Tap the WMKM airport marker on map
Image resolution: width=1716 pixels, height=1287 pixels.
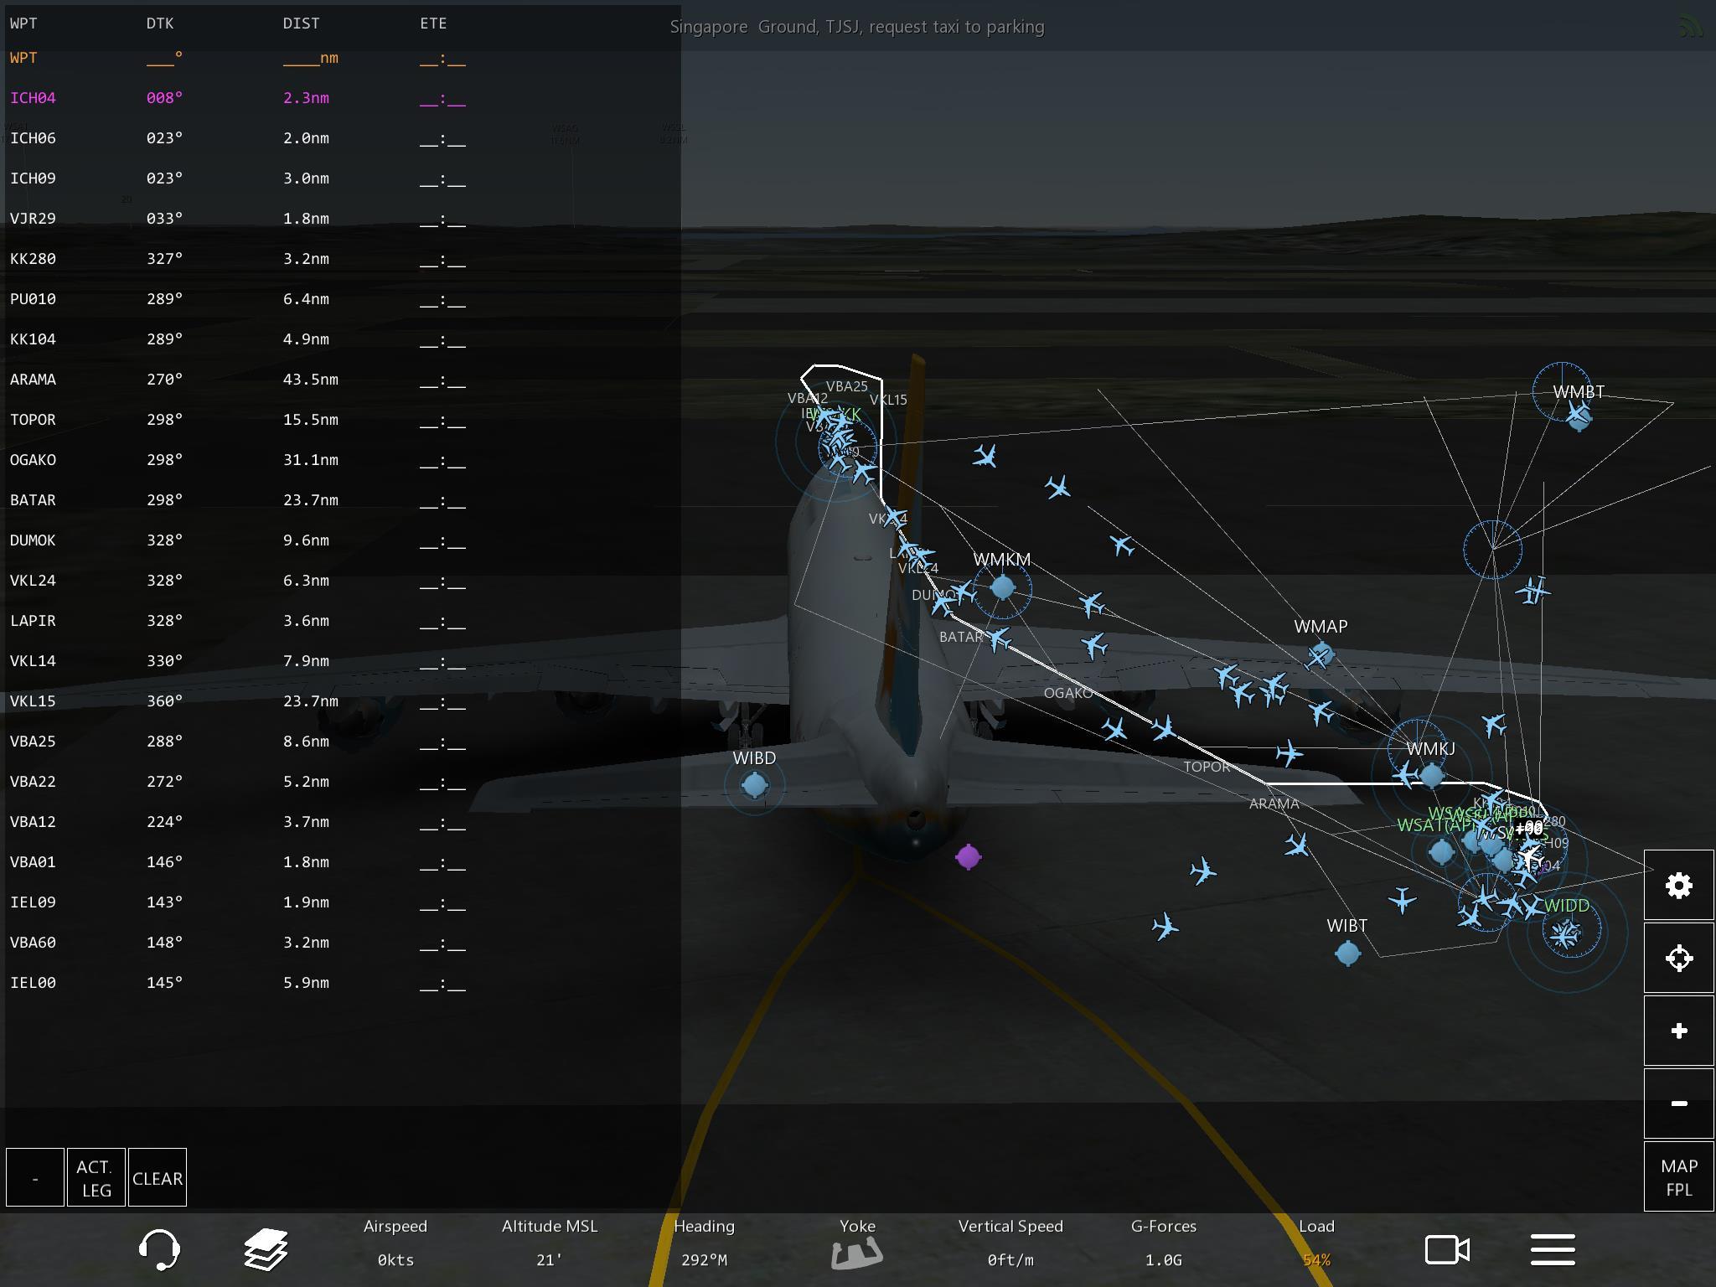1002,587
